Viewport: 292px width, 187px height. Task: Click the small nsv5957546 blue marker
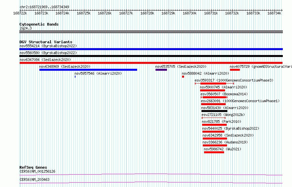point(75,77)
